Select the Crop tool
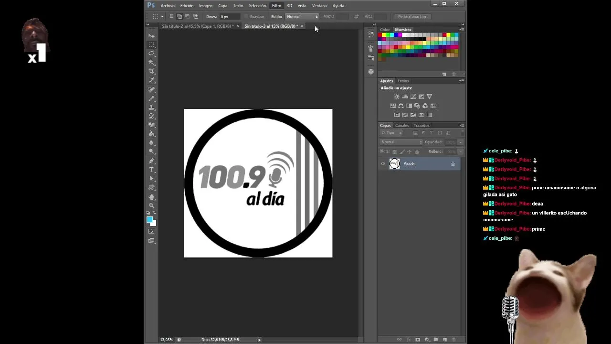 151,71
